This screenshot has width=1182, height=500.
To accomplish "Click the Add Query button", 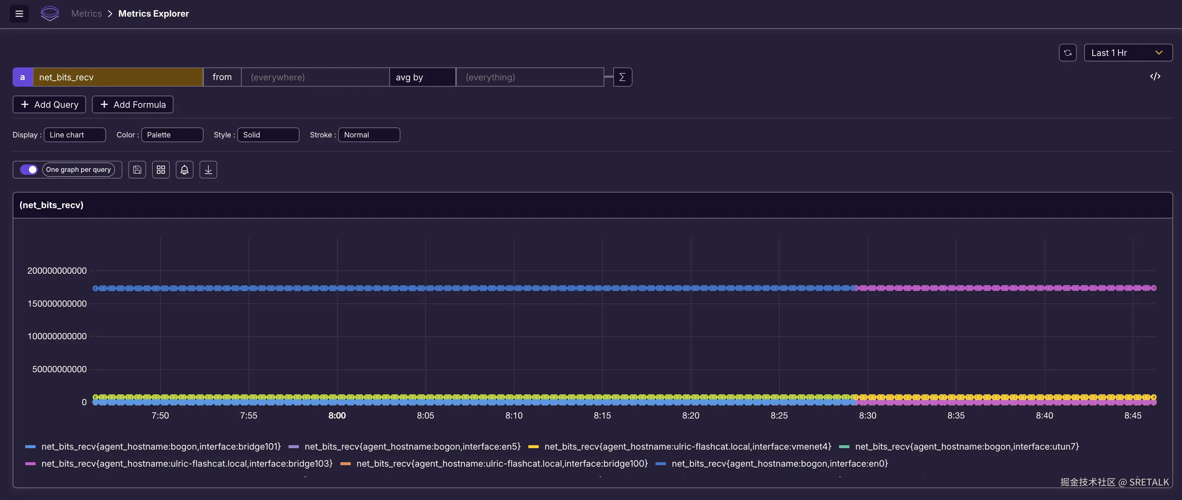I will (x=49, y=104).
